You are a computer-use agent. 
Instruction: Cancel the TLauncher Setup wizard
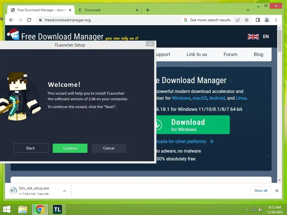coord(109,148)
